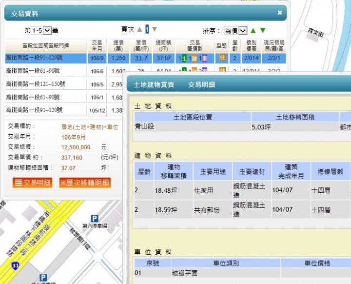This screenshot has width=351, height=284.
Task: Click the 總價(萬) column header
Action: point(118,46)
